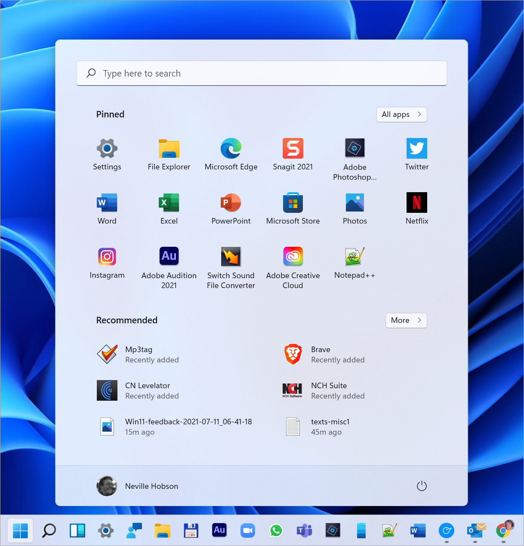The width and height of the screenshot is (524, 546).
Task: Click the Start button on the taskbar
Action: point(20,531)
